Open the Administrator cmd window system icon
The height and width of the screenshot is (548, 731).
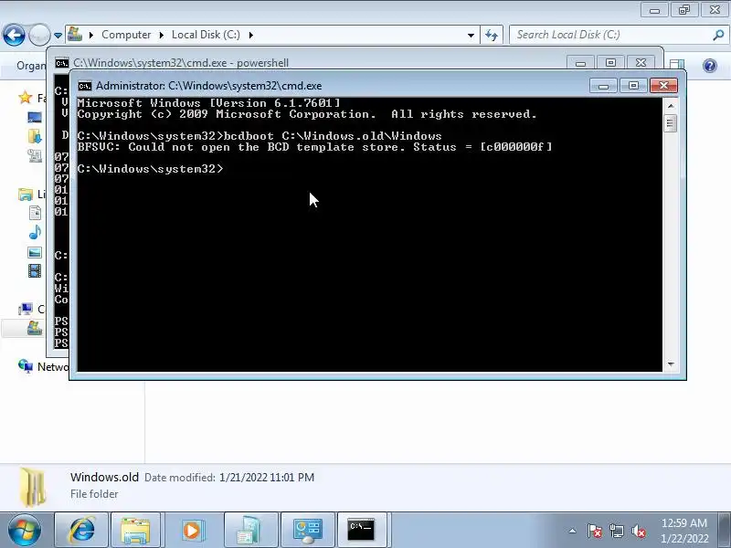pos(85,86)
